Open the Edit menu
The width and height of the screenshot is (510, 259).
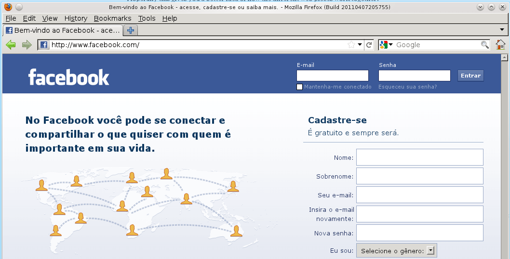click(x=29, y=18)
